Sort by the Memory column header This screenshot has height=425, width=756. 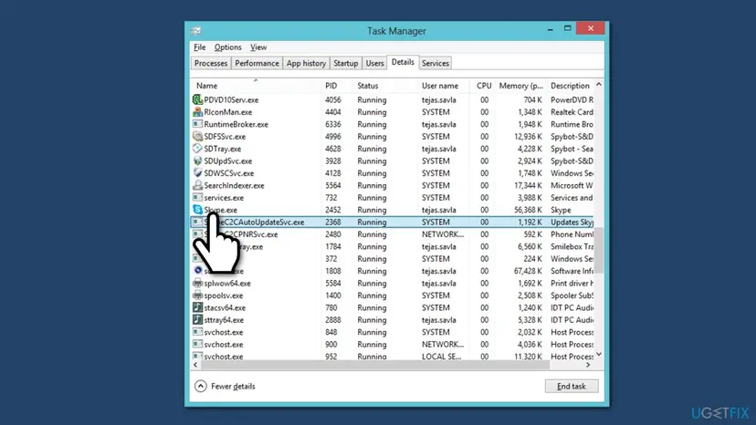[520, 86]
